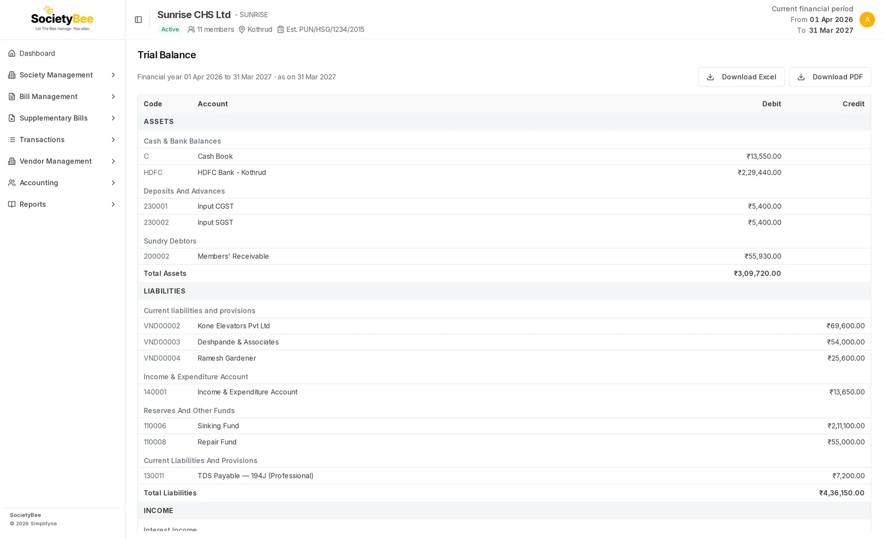Expand Reports chevron
Viewport: 883px width, 539px height.
point(113,204)
